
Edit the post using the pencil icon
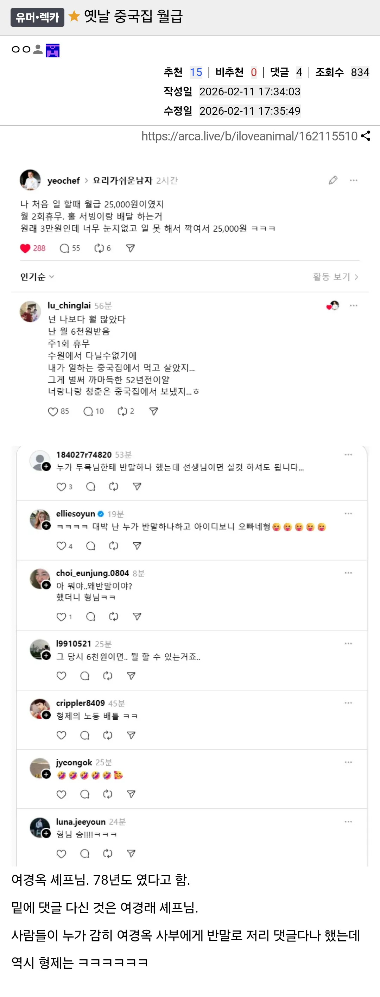[x=332, y=180]
